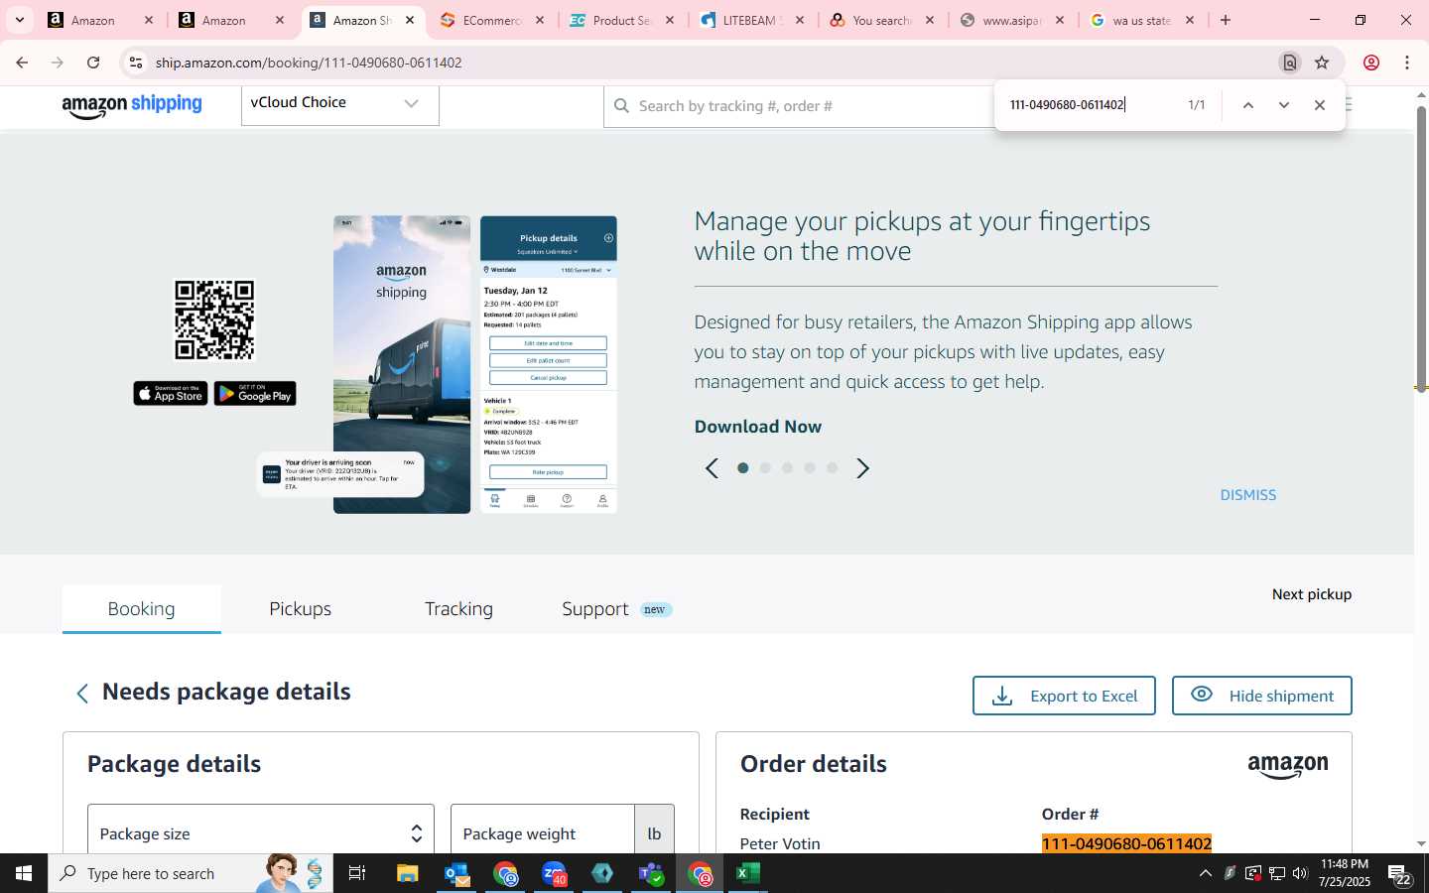Open Task View from taskbar

click(357, 873)
